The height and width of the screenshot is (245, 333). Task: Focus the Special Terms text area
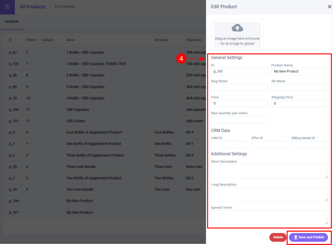pos(269,217)
